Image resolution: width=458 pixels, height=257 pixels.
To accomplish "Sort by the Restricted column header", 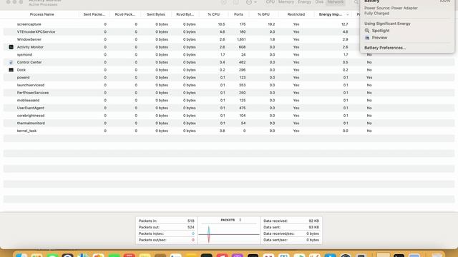I will [x=296, y=14].
